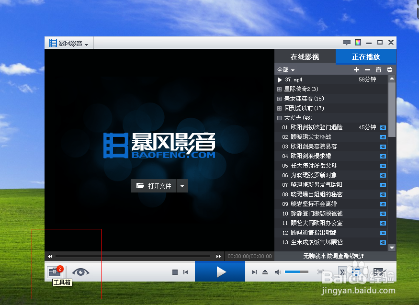
Task: Toggle the eye viewing-mode icon
Action: (x=80, y=272)
